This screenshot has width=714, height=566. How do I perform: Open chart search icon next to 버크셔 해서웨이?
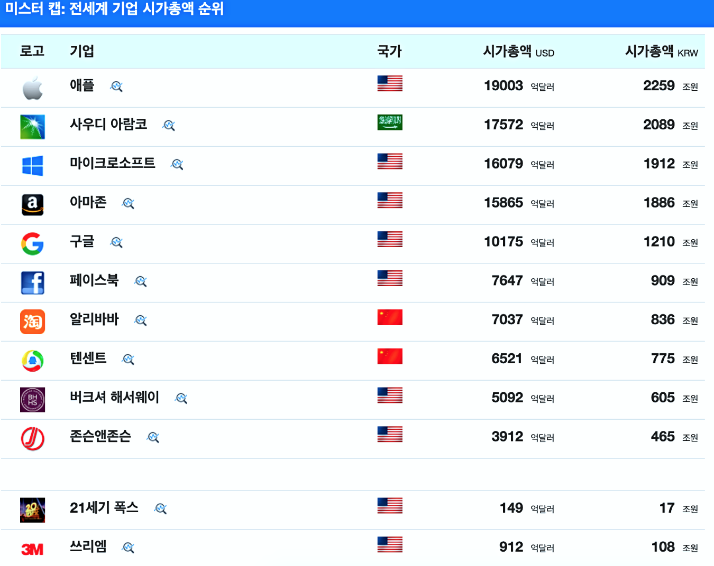[x=181, y=399]
